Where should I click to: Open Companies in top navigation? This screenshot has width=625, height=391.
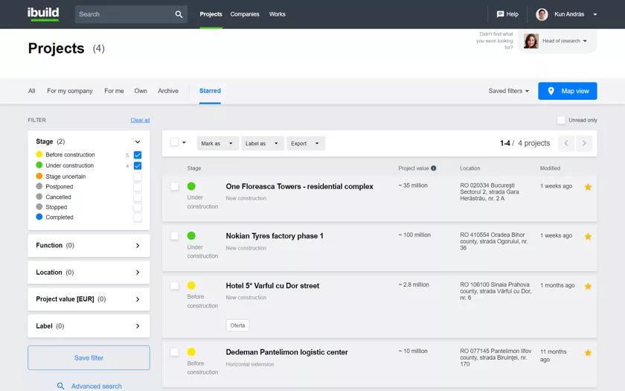click(245, 14)
